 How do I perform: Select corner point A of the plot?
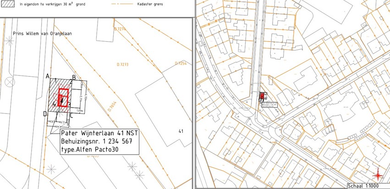click(48, 76)
